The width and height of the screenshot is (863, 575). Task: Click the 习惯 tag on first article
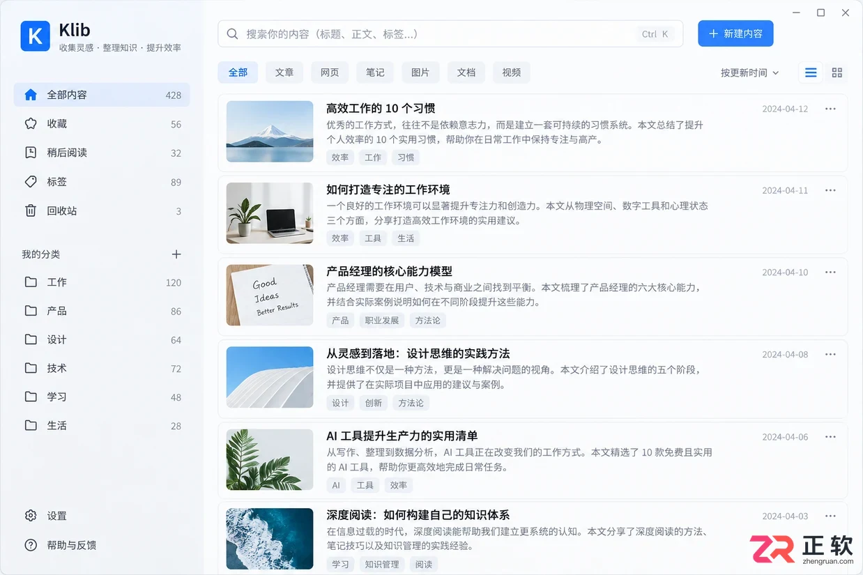click(x=406, y=158)
